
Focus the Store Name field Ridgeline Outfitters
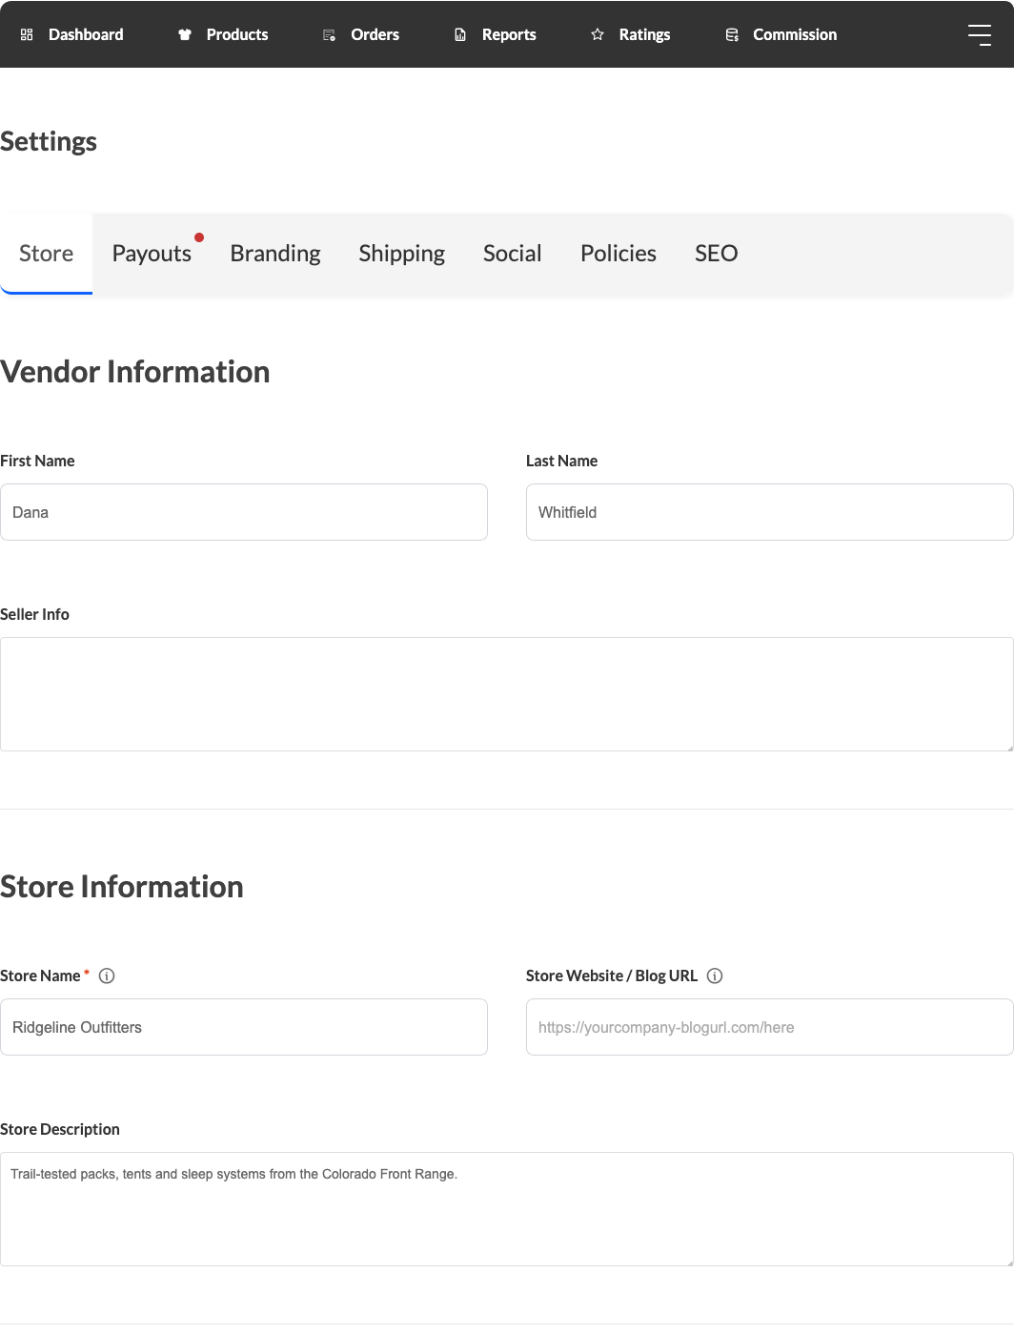244,1027
